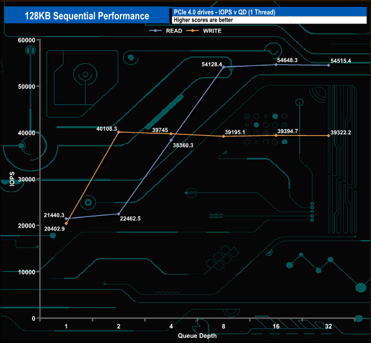Image resolution: width=371 pixels, height=343 pixels.
Task: Select the 39745 write data label
Action: (x=160, y=130)
